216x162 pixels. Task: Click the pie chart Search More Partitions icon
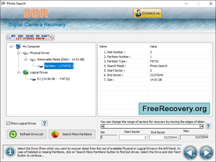[56, 134]
